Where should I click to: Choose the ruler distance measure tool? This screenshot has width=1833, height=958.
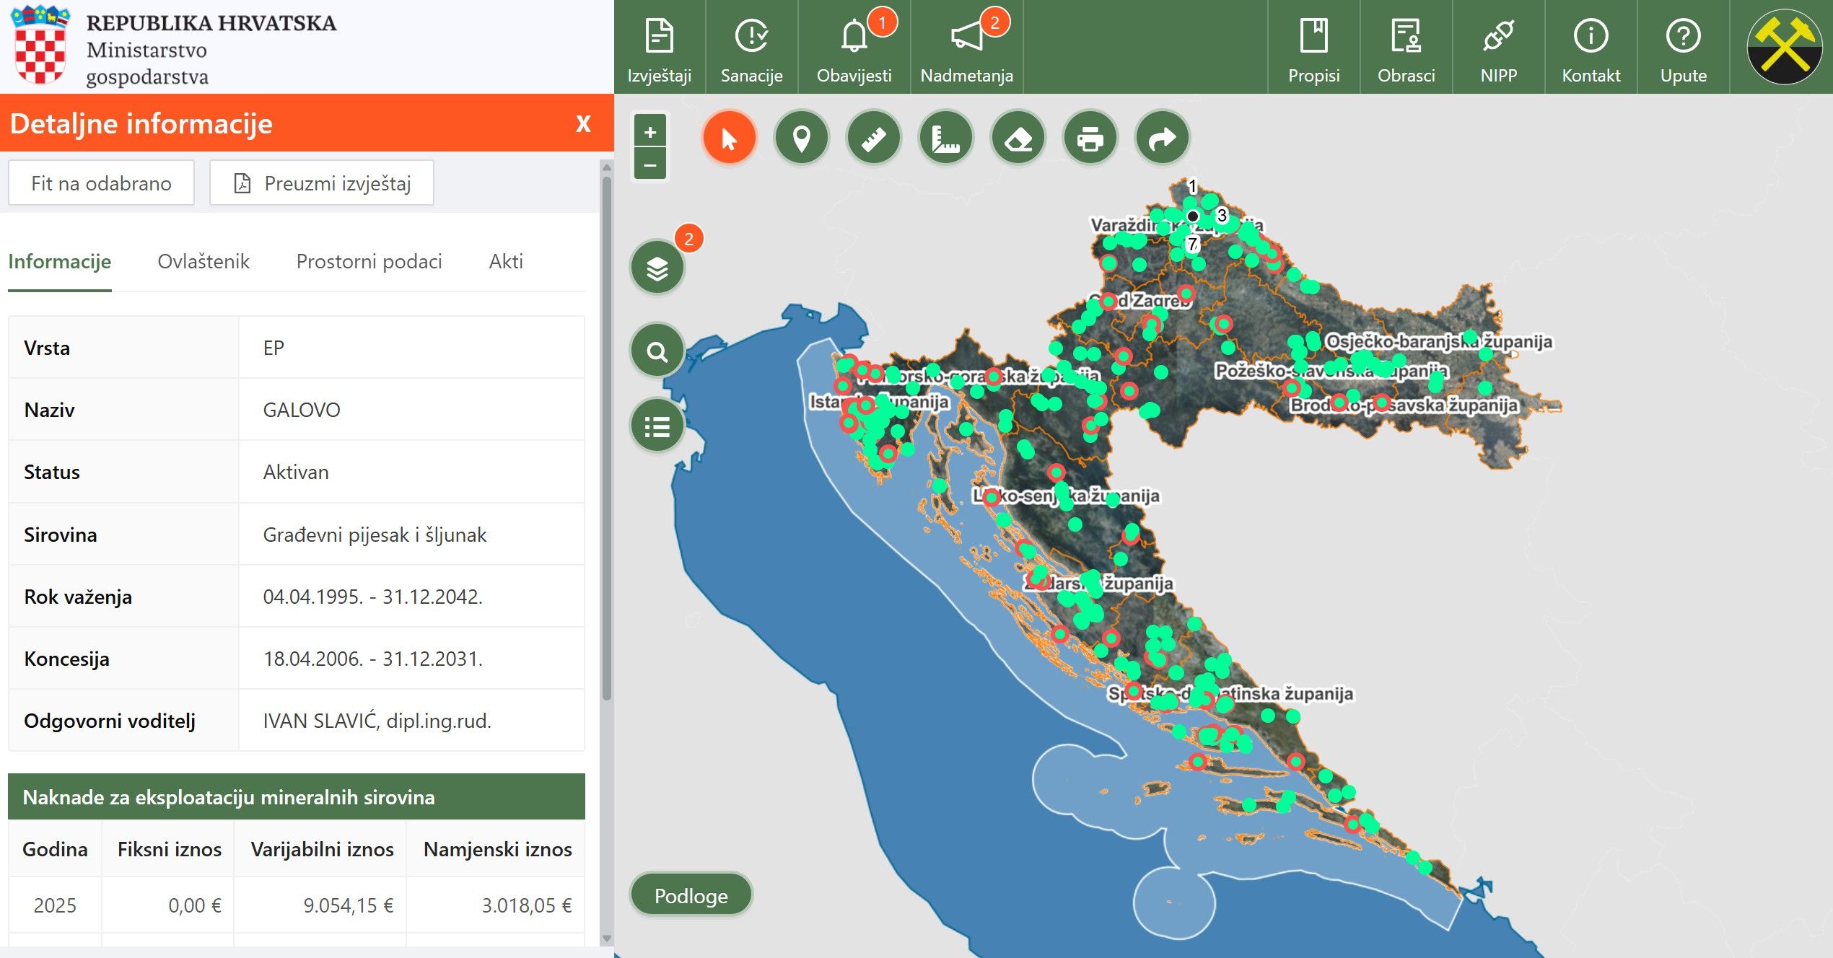873,138
